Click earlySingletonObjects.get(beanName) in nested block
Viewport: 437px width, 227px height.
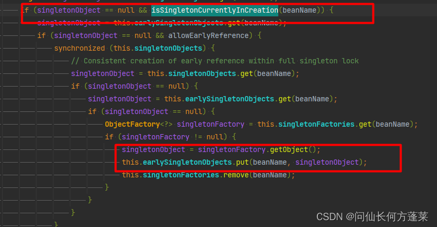259,99
